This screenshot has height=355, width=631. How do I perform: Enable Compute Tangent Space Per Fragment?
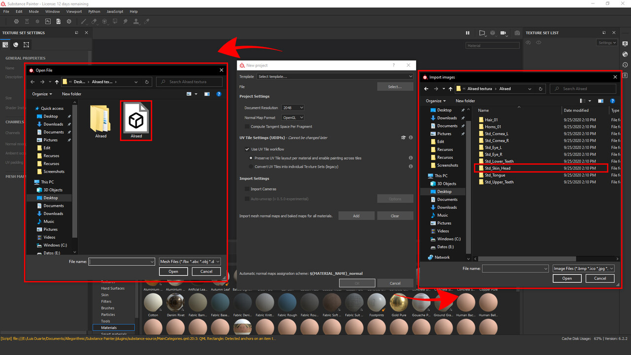(x=247, y=127)
